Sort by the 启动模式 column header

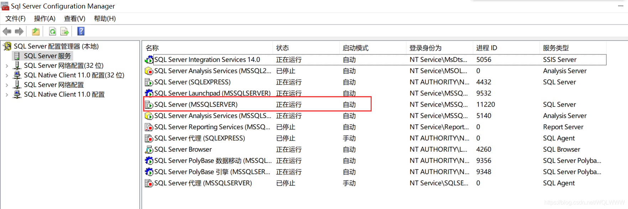373,48
